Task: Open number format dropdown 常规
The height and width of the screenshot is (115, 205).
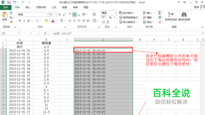Action: click(x=115, y=13)
